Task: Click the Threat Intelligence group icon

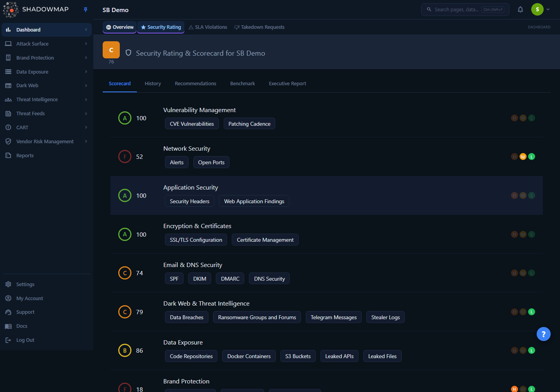Action: 8,100
